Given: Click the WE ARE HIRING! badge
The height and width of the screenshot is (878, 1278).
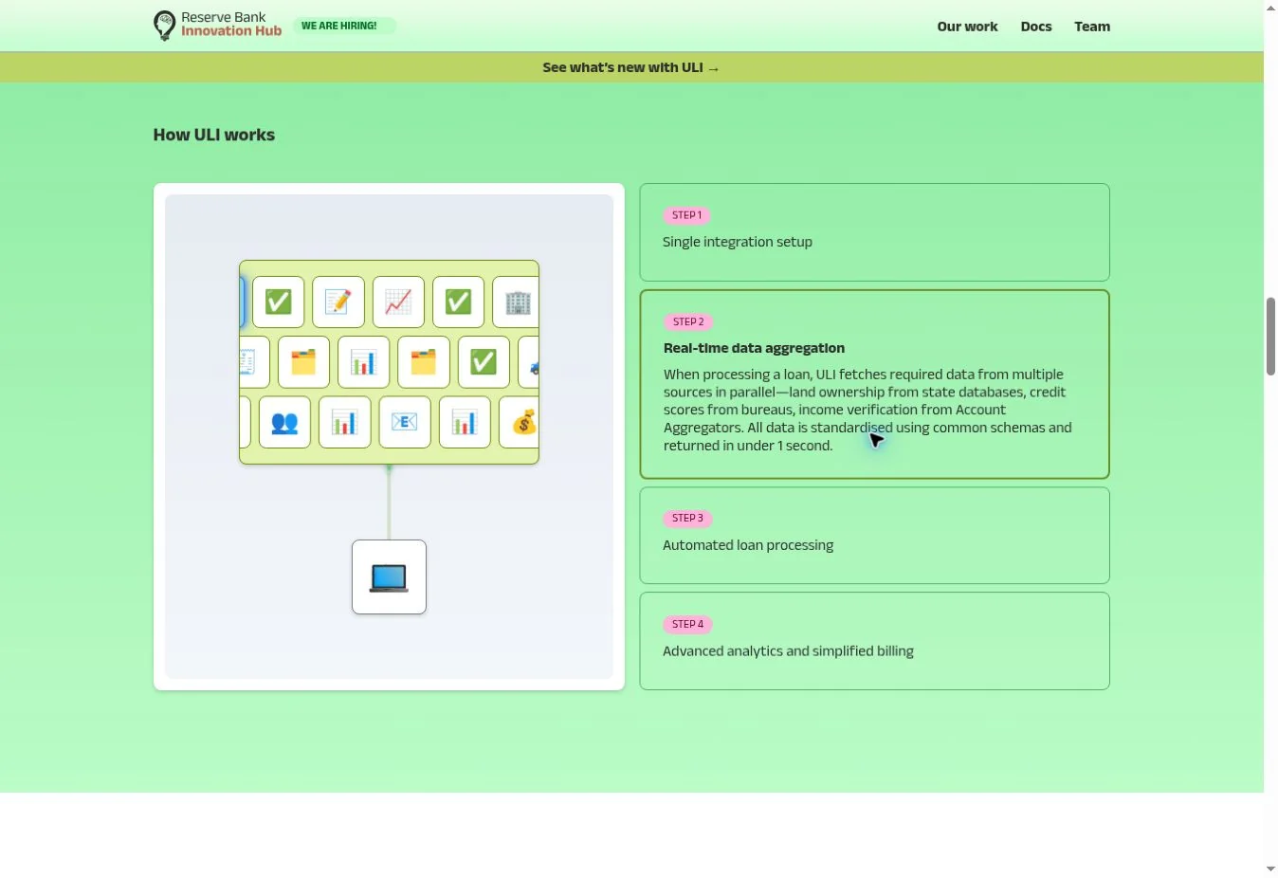Looking at the screenshot, I should [x=343, y=26].
